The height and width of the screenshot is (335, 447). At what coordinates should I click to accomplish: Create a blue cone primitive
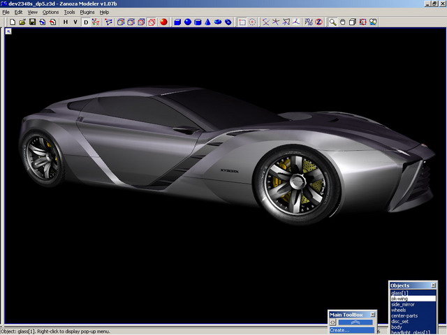pos(207,22)
